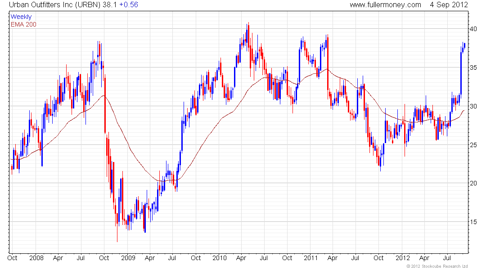
Task: Click the 2009 year axis label
Action: point(128,258)
